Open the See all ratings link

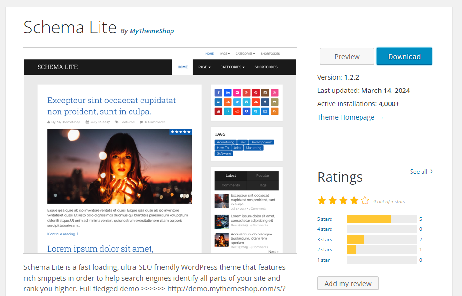[x=422, y=171]
